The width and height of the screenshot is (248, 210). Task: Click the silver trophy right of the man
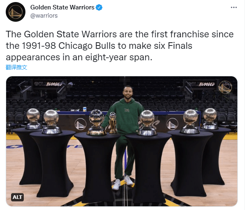coord(147,123)
